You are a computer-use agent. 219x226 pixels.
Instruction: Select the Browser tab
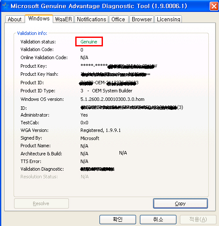pyautogui.click(x=142, y=19)
